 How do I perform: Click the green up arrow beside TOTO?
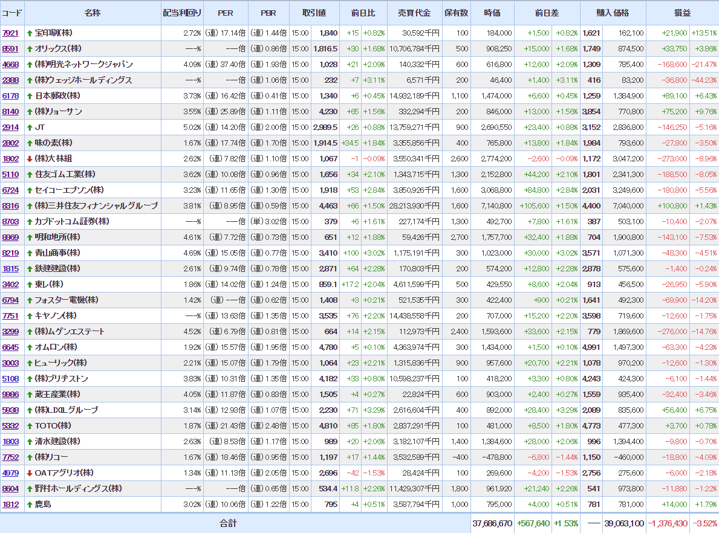30,426
